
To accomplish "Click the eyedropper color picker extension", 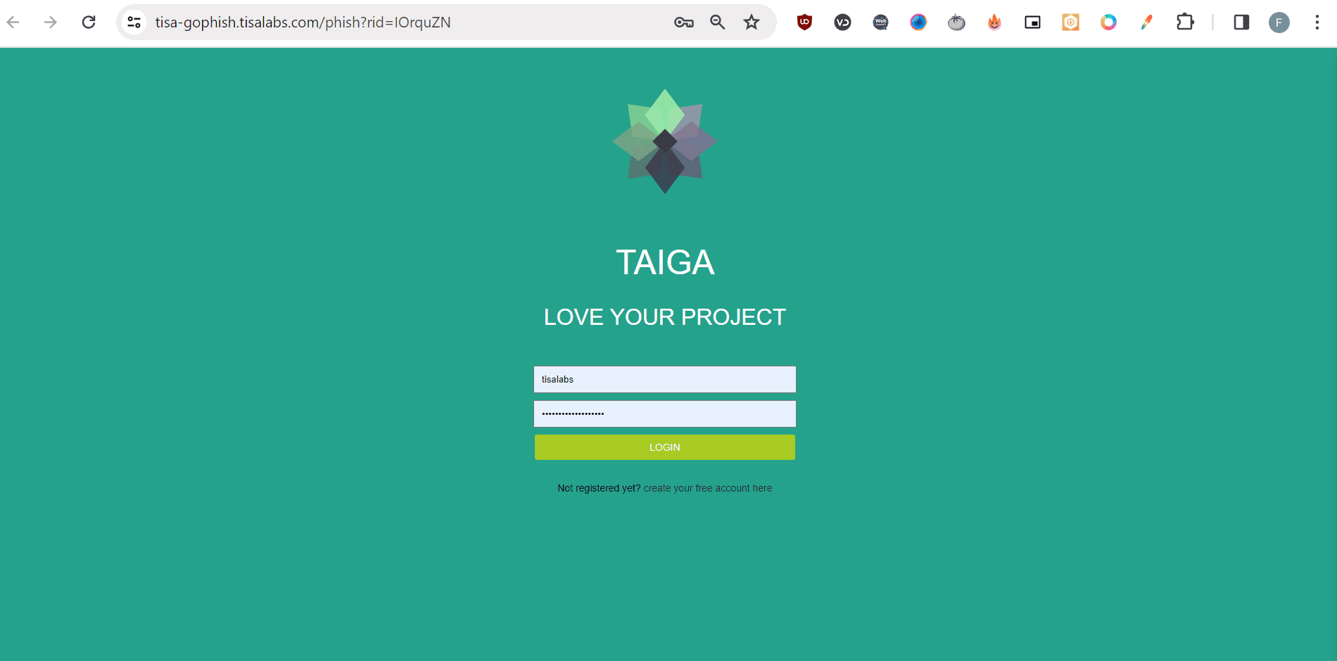I will pyautogui.click(x=1146, y=23).
